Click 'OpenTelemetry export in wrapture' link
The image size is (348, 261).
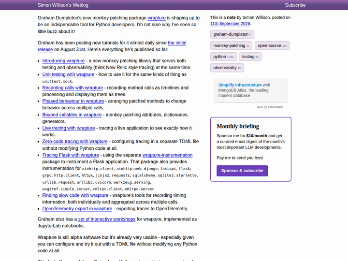77,209
